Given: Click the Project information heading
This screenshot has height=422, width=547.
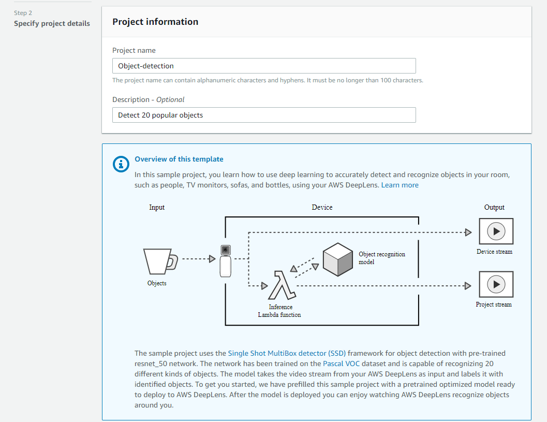Looking at the screenshot, I should (x=155, y=22).
